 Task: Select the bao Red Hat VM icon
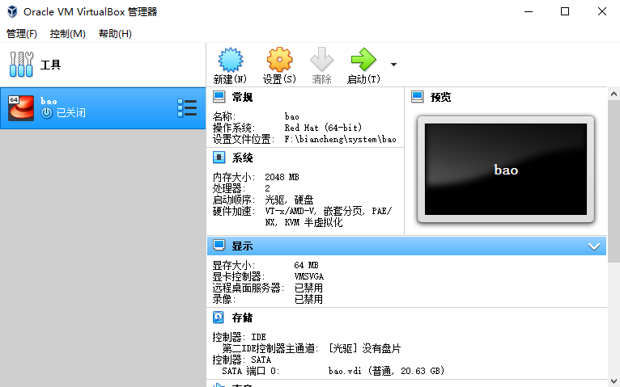coord(21,107)
